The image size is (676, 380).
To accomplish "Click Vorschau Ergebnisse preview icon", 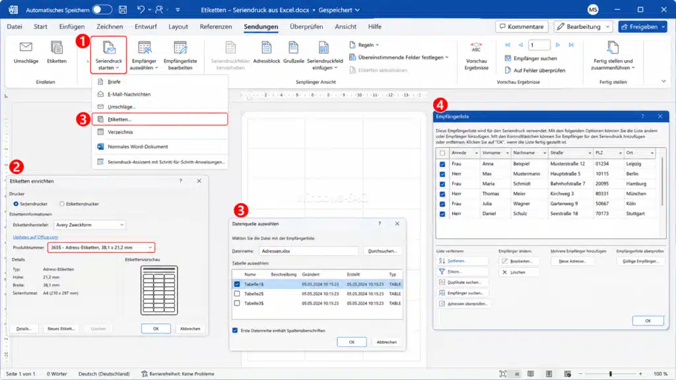I will pyautogui.click(x=477, y=55).
